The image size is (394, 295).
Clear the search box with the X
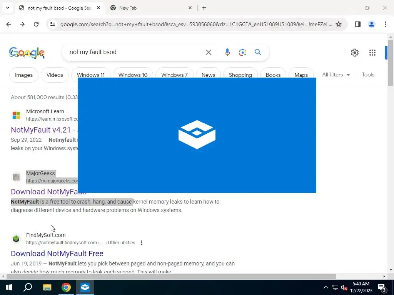(208, 52)
